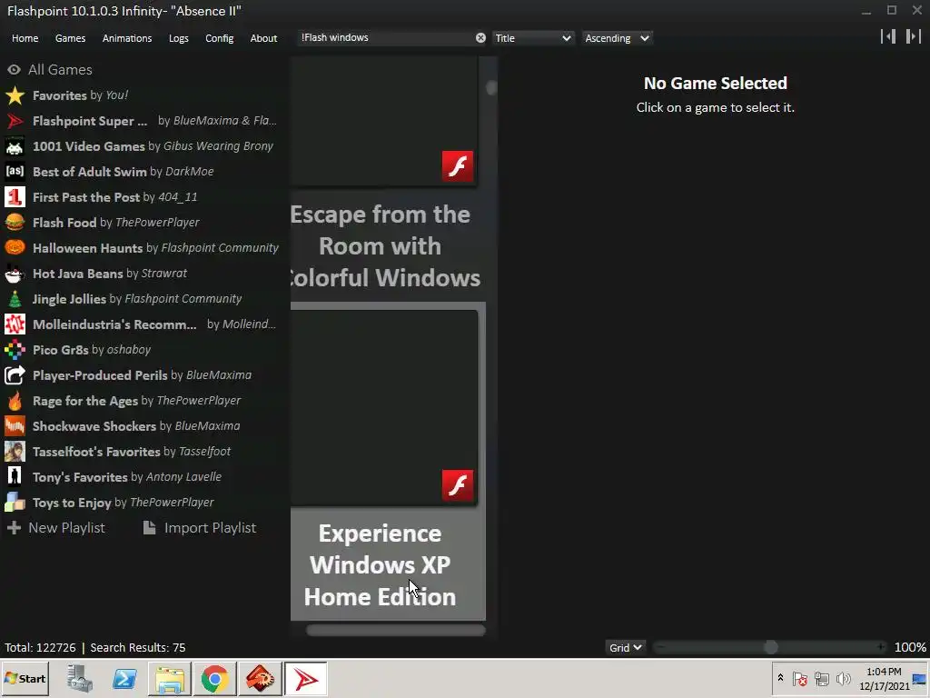Click the Flashpoint taskbar icon
The height and width of the screenshot is (698, 930).
pyautogui.click(x=305, y=678)
